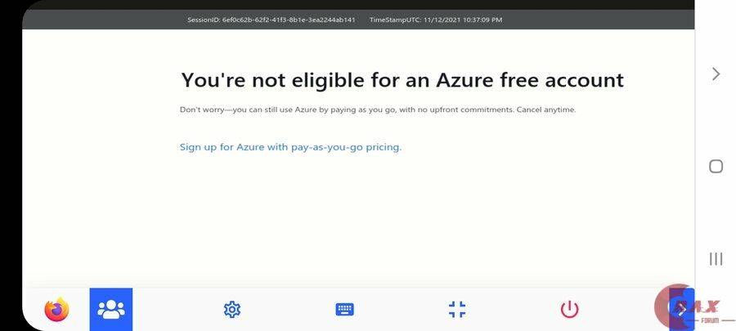
Task: Select the highlighted users group icon
Action: [x=111, y=310]
